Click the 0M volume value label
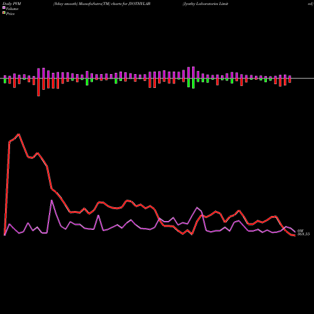 tap(300, 230)
